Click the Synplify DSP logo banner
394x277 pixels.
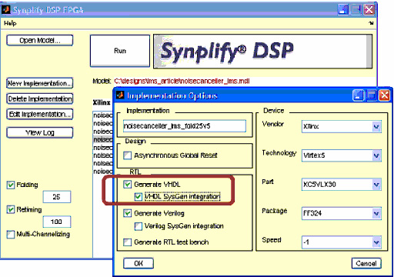click(x=262, y=52)
